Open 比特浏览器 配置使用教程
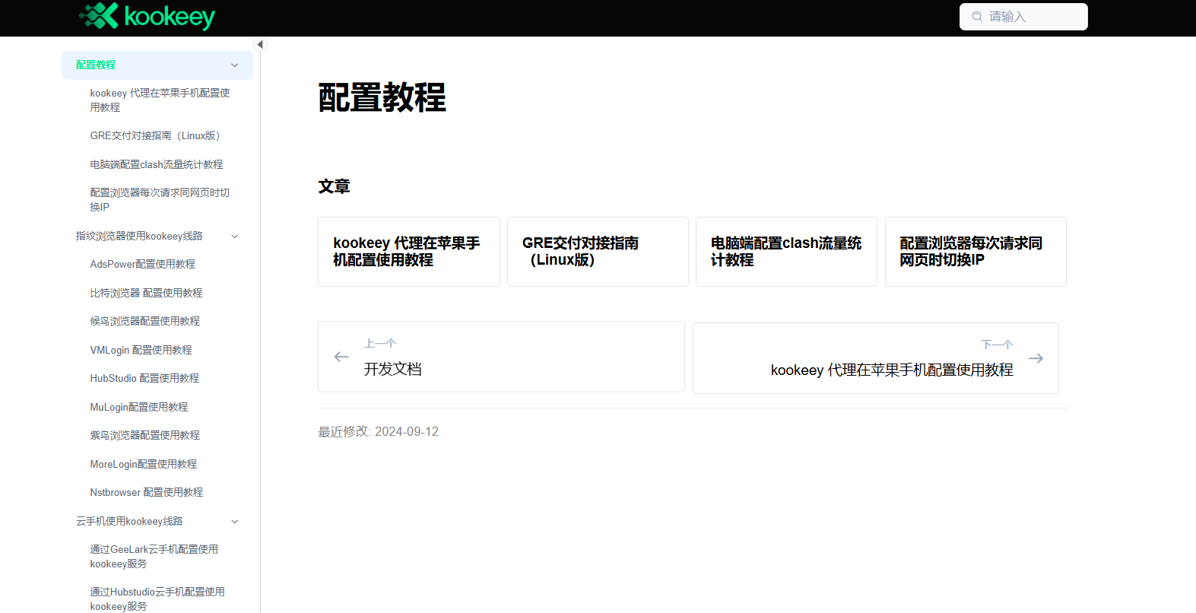 (146, 293)
